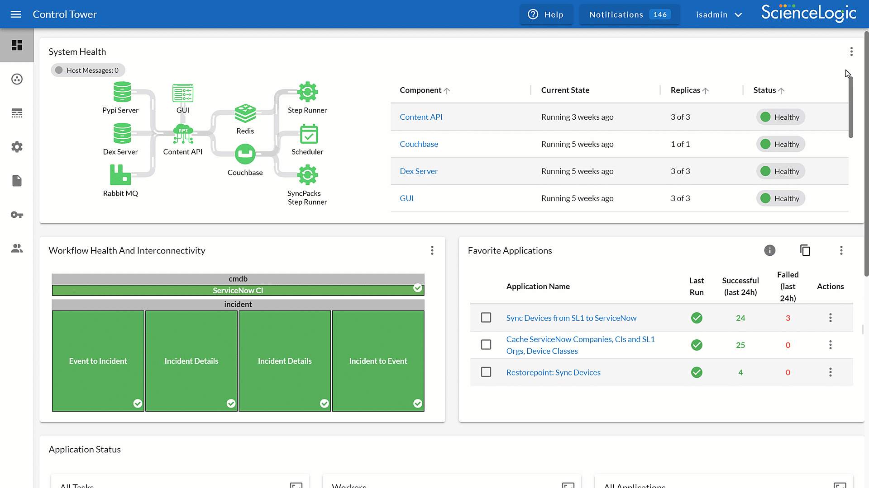The width and height of the screenshot is (869, 488).
Task: Click the Couchbase Healthy status badge
Action: [x=780, y=144]
